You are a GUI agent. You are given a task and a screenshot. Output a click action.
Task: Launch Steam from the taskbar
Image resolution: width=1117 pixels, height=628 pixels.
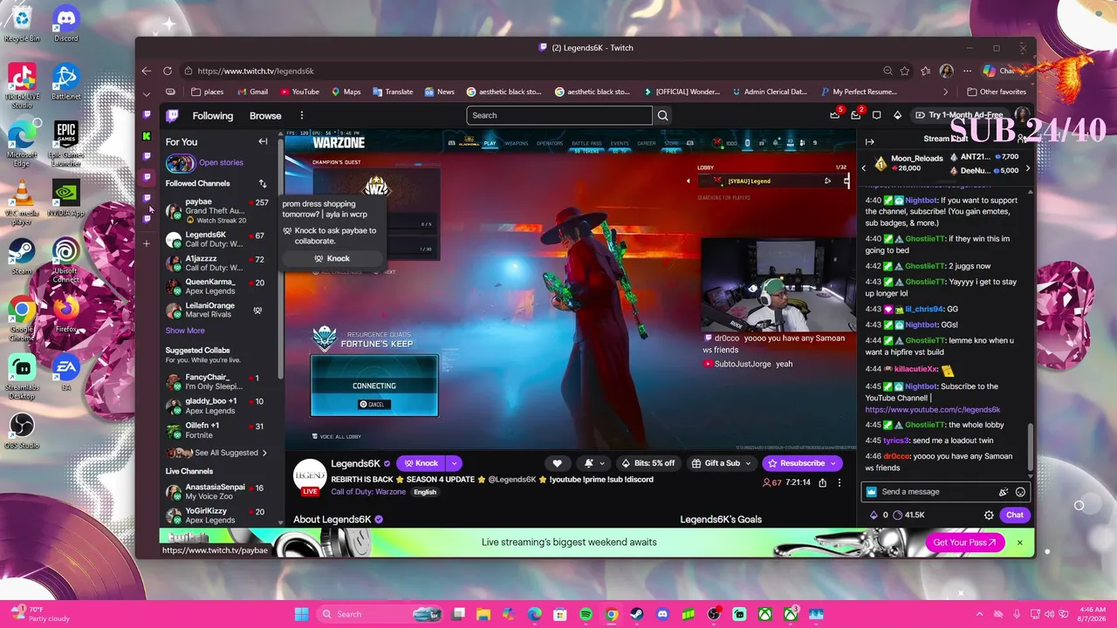(x=636, y=614)
